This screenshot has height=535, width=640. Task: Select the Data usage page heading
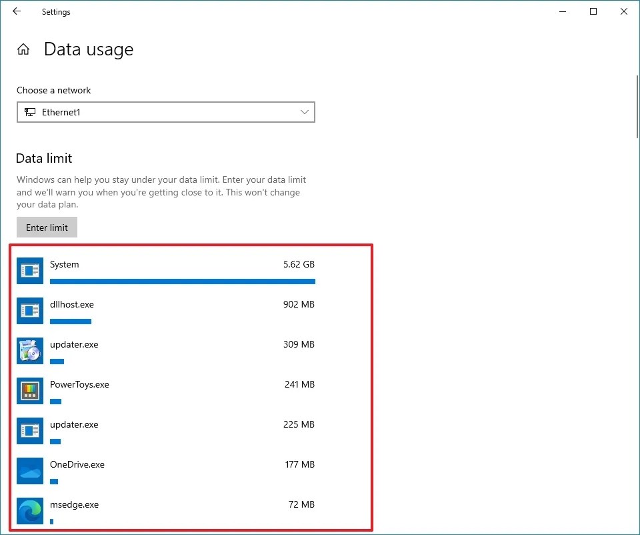click(88, 49)
